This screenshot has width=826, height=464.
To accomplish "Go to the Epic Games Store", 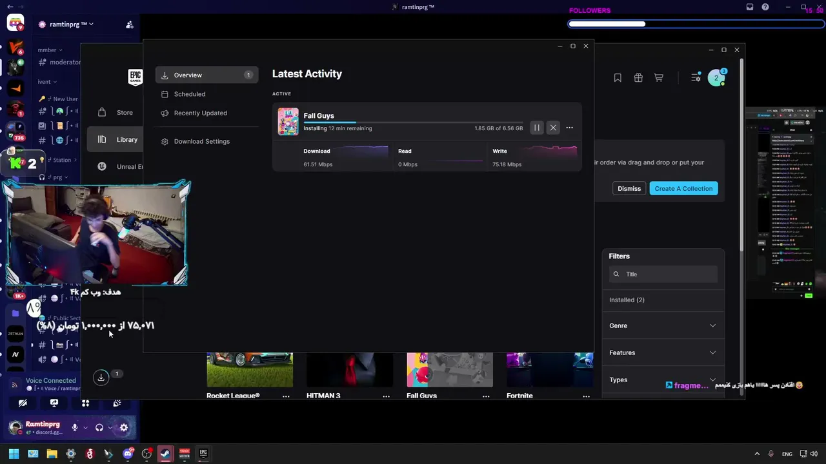I will click(x=115, y=112).
